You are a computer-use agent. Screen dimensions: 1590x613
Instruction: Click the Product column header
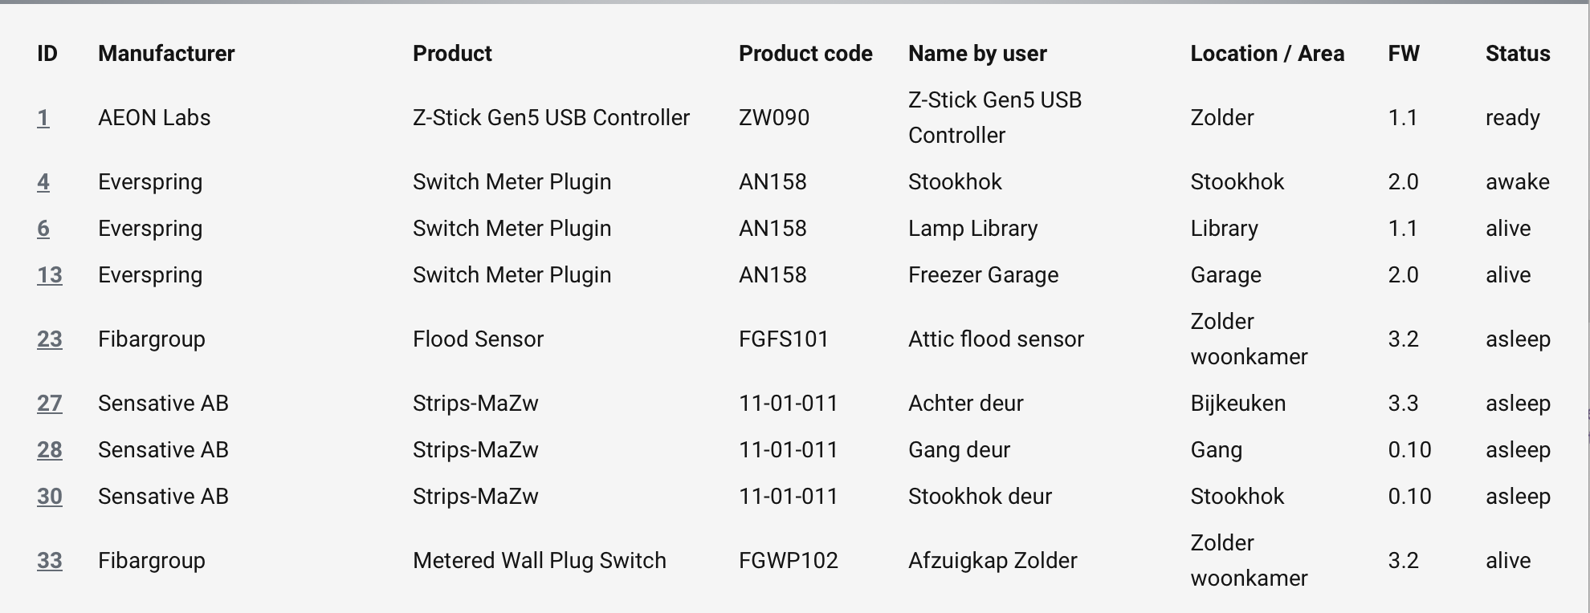[x=452, y=54]
